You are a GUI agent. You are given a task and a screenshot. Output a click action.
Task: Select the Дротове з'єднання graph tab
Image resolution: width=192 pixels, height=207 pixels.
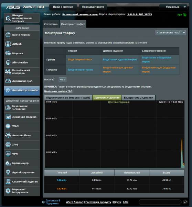pyautogui.click(x=107, y=98)
